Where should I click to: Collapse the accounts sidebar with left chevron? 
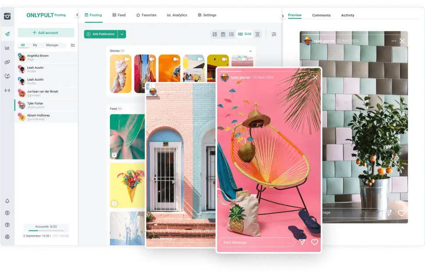[77, 15]
